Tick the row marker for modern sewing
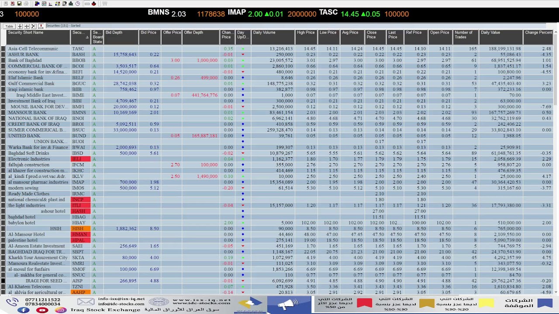 click(x=3, y=188)
